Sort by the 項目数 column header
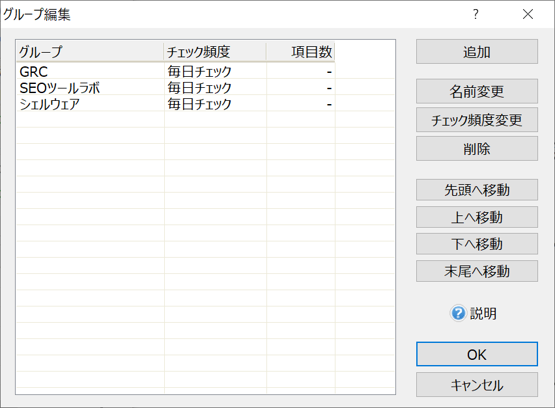555x408 pixels. coord(300,51)
